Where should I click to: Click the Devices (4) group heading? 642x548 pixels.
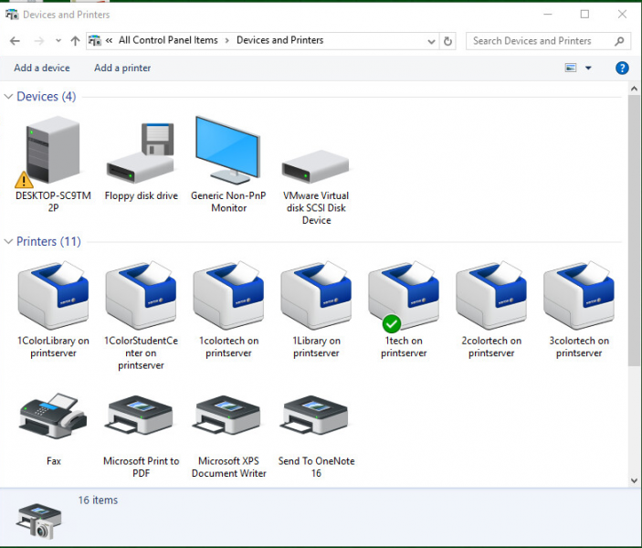click(x=47, y=97)
